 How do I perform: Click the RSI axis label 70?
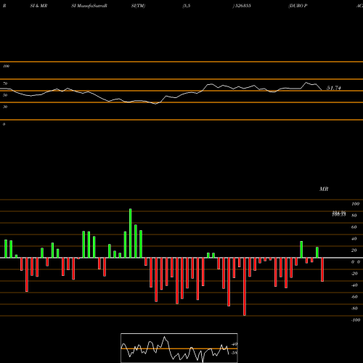tap(5, 83)
